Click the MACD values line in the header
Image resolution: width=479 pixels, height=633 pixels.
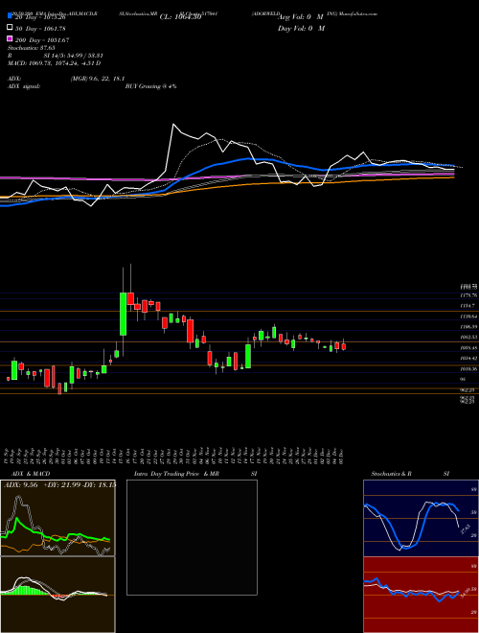pyautogui.click(x=54, y=63)
